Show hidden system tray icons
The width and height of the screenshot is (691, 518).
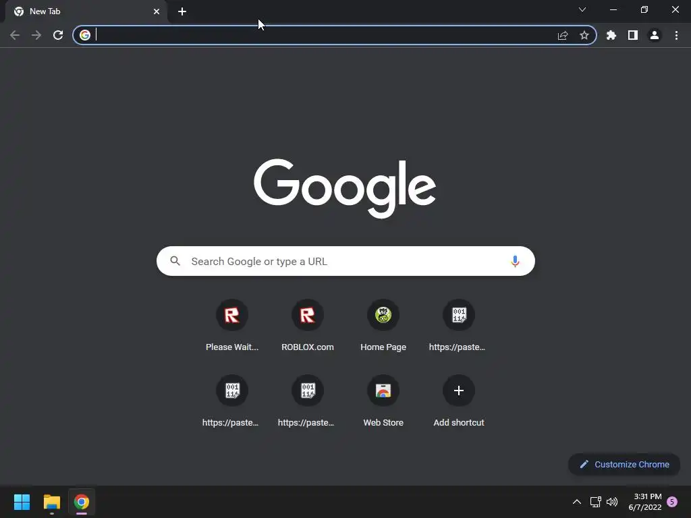576,502
